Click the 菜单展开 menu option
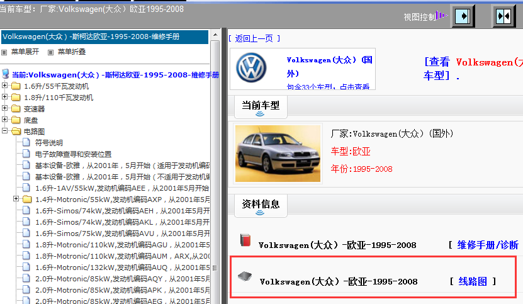Screen dimensions: 523x304 25,52
